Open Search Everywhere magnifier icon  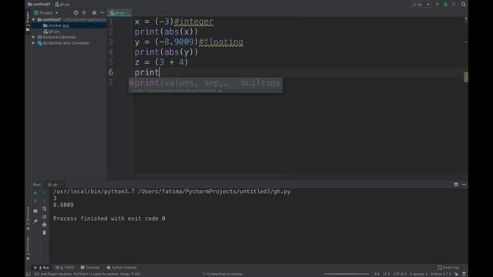[464, 5]
